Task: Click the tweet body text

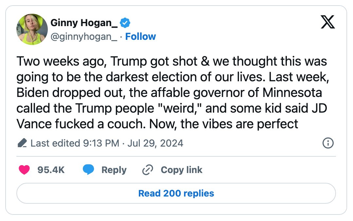Action: (x=173, y=92)
